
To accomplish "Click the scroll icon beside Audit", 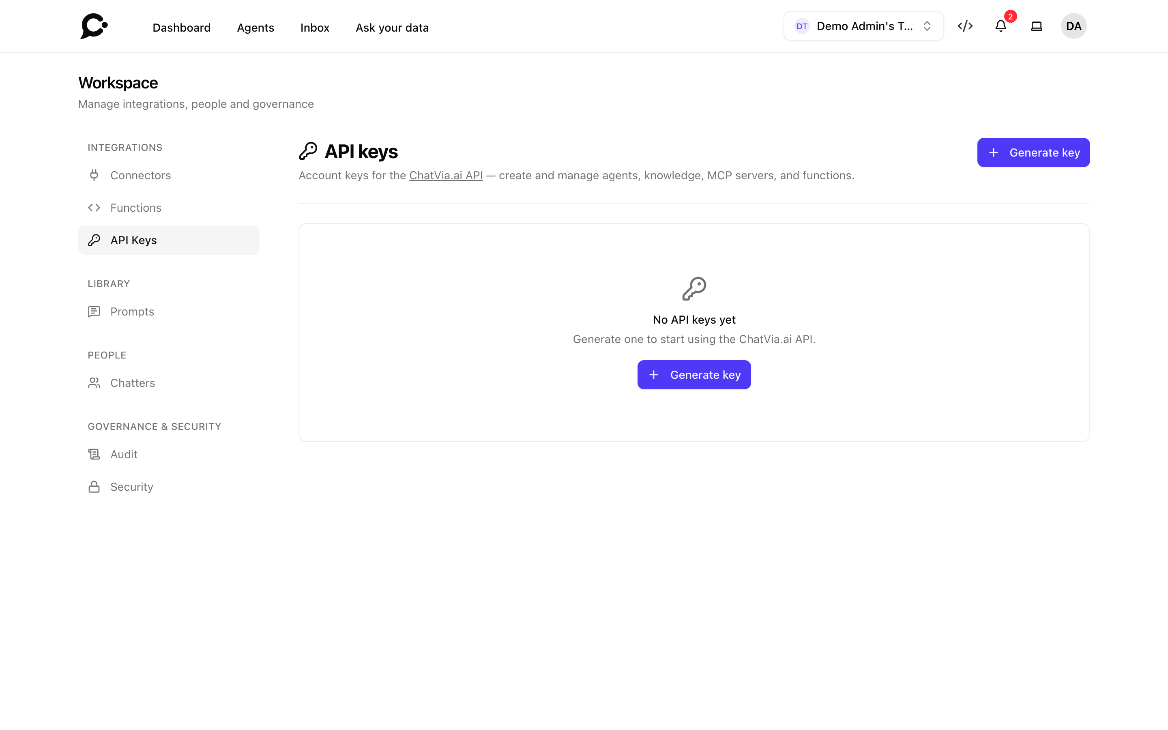I will point(94,454).
